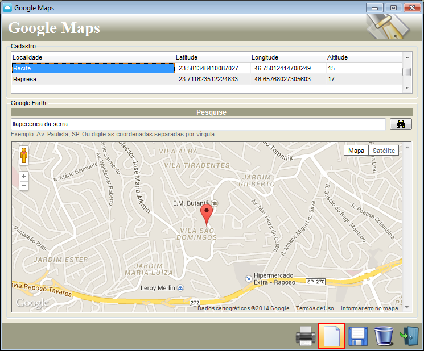This screenshot has height=351, width=424.
Task: Click longitude value -46.65768027305603
Action: coord(281,79)
